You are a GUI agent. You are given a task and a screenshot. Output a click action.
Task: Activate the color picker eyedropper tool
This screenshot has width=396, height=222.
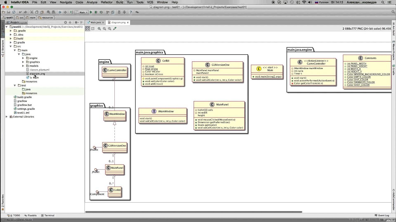[115, 29]
